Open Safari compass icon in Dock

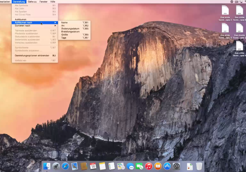click(x=65, y=166)
